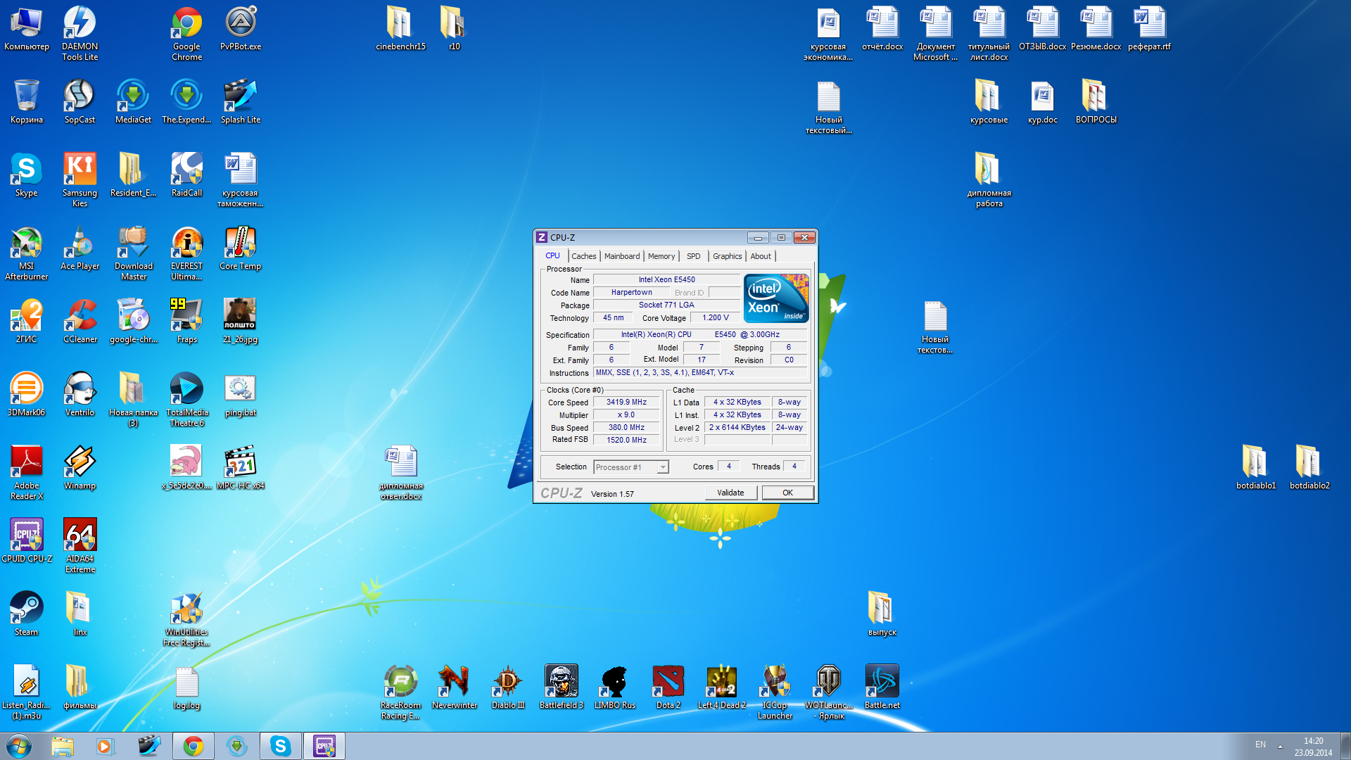Screen dimensions: 1351x760
Task: Click the Battle.net desktop icon
Action: [x=882, y=683]
